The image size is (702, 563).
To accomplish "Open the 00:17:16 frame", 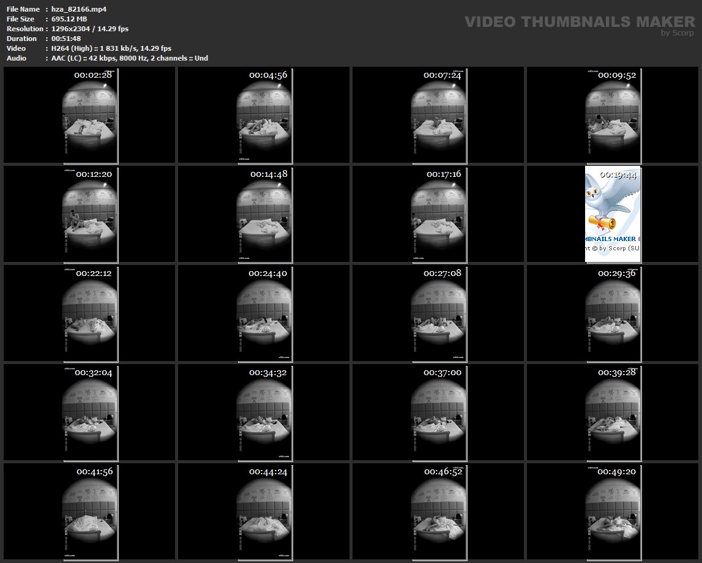I will pos(438,214).
